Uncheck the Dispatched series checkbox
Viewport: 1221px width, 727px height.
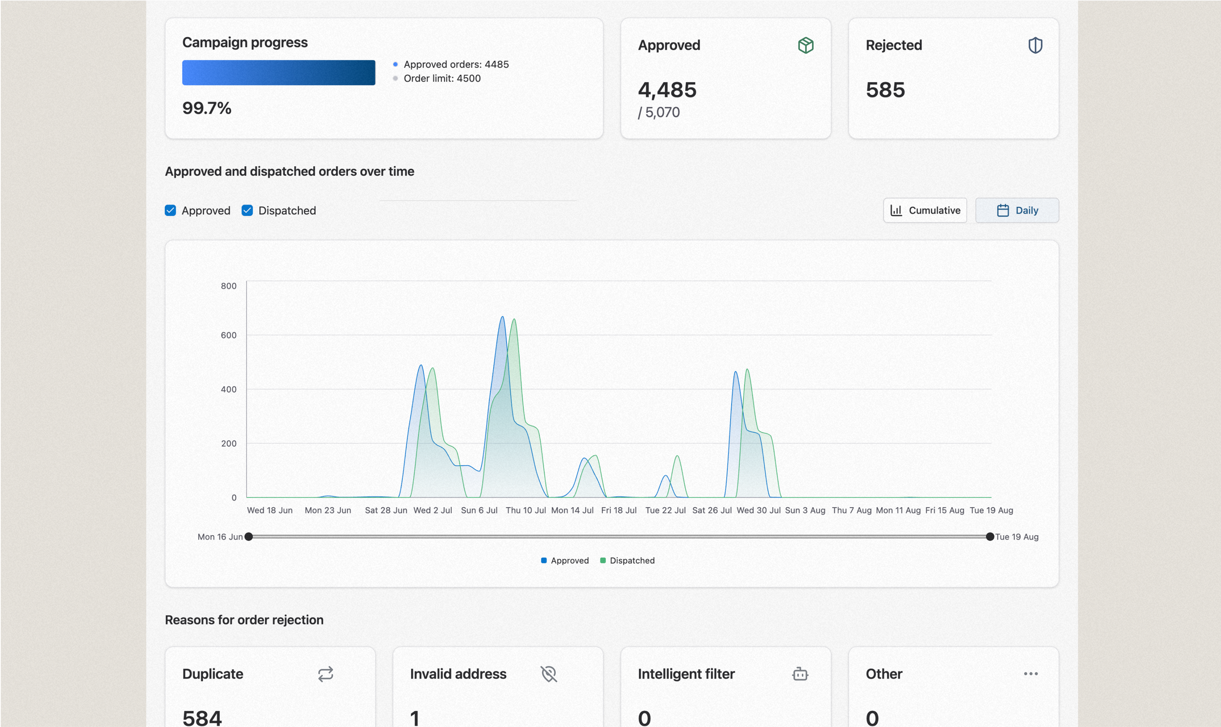coord(247,210)
